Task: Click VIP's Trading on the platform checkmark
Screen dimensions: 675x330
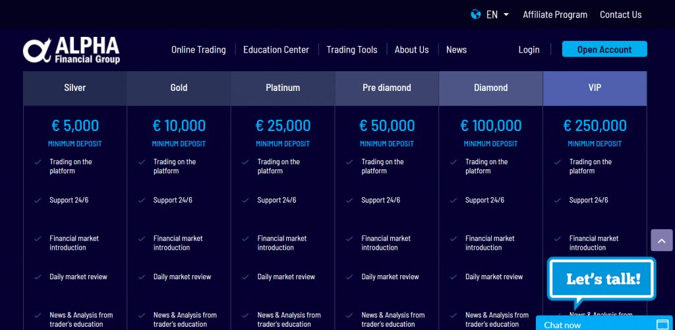Action: coord(558,162)
